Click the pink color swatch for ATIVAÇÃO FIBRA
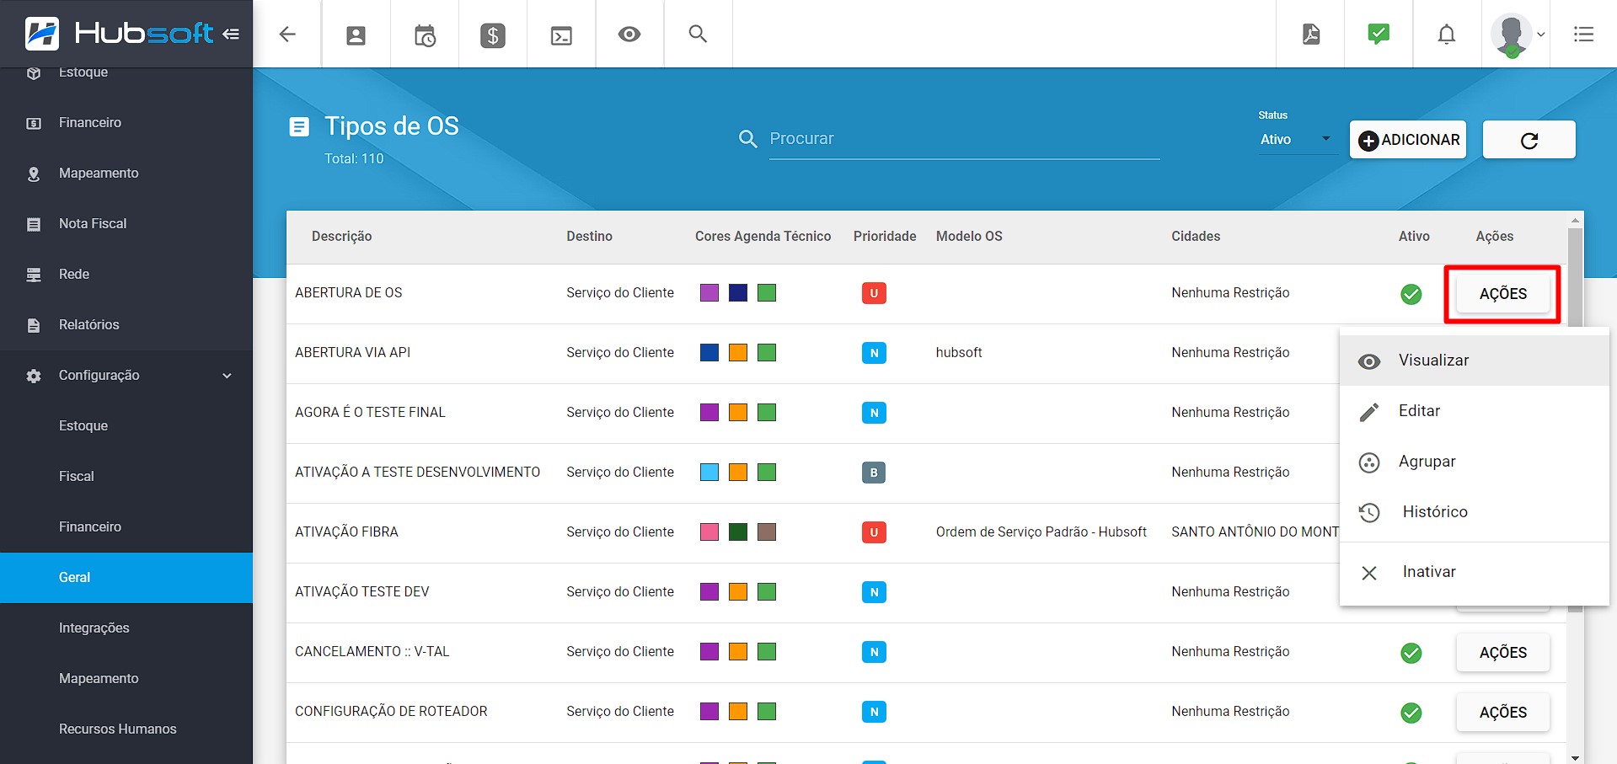The width and height of the screenshot is (1617, 764). pos(709,532)
